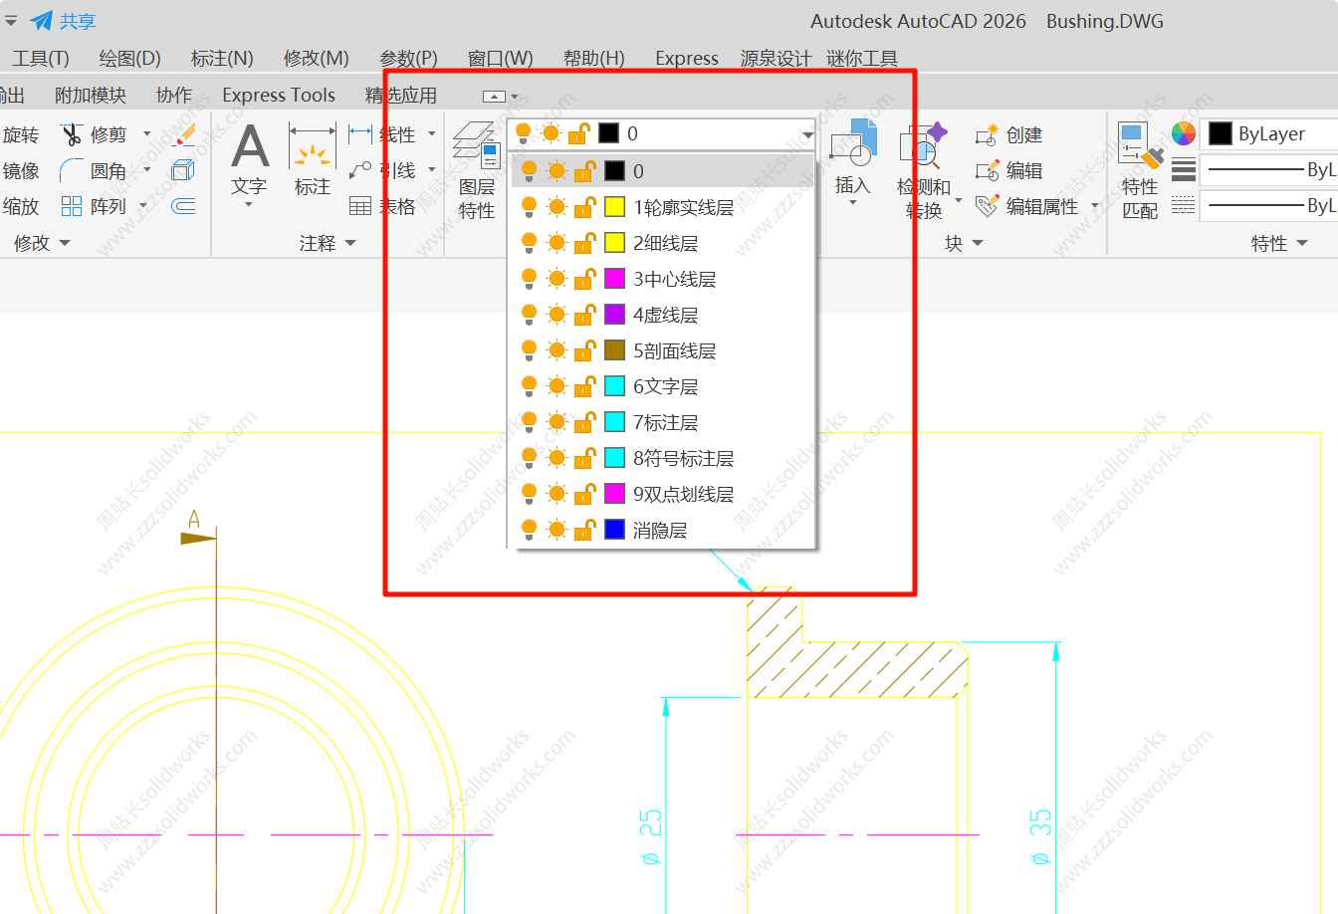Click yellow color swatch of layer 1轮廓实线层
Viewport: 1338px width, 914px height.
(615, 207)
